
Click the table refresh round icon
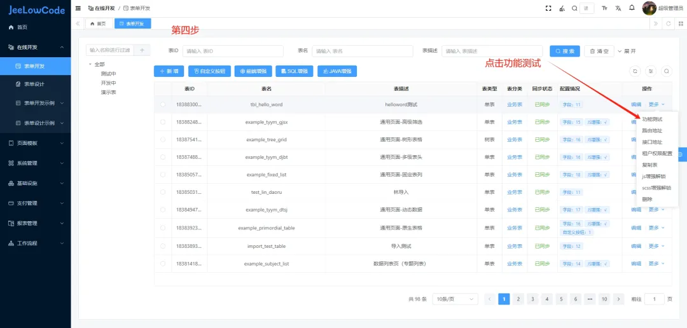coord(634,71)
